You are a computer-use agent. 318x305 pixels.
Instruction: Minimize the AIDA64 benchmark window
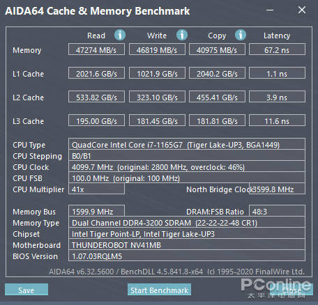tap(270, 10)
